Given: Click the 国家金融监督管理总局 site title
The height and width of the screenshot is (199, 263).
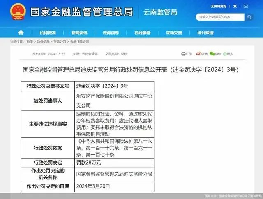Looking at the screenshot, I should [x=82, y=12].
